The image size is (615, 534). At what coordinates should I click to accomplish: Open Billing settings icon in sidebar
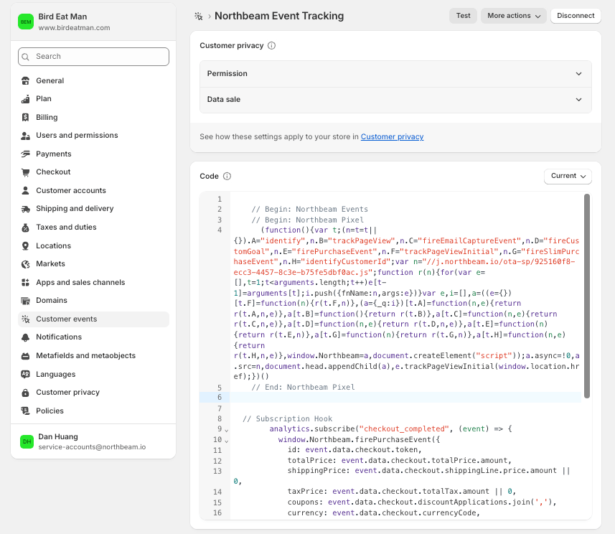(x=26, y=117)
